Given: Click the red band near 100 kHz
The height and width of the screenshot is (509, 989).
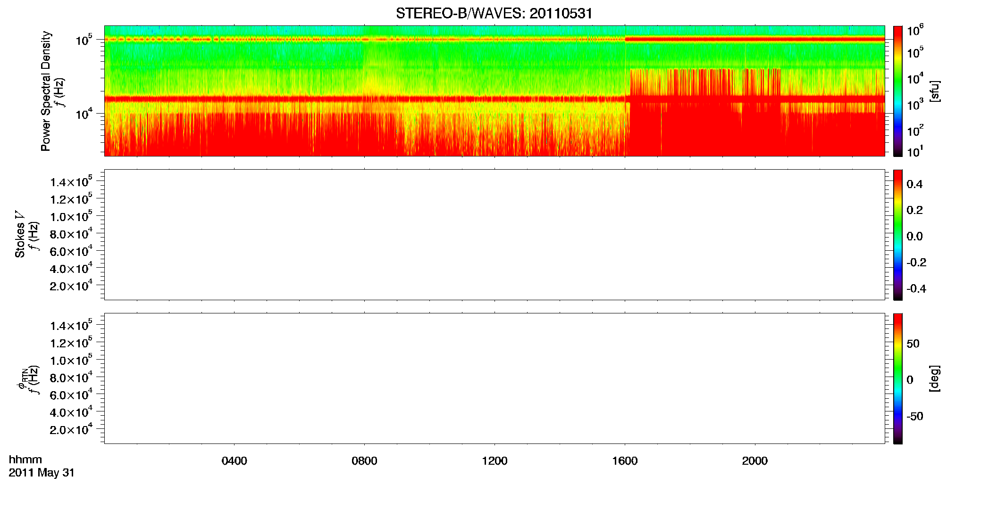Looking at the screenshot, I should coord(494,39).
